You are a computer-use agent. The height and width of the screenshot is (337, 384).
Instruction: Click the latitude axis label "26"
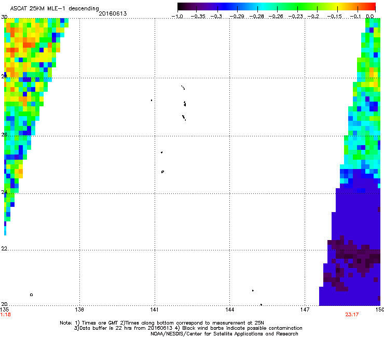4,135
